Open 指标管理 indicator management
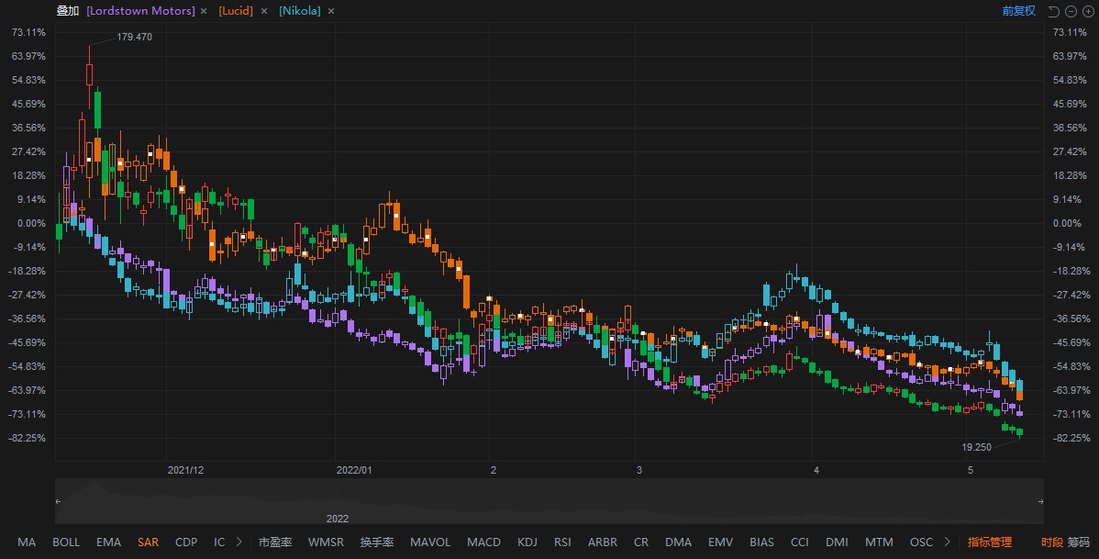Screen dimensions: 1099x559 tap(990, 542)
